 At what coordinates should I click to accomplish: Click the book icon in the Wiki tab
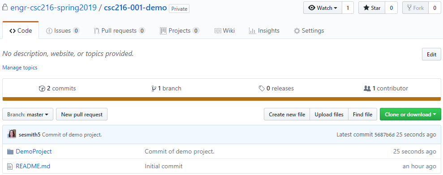click(218, 31)
